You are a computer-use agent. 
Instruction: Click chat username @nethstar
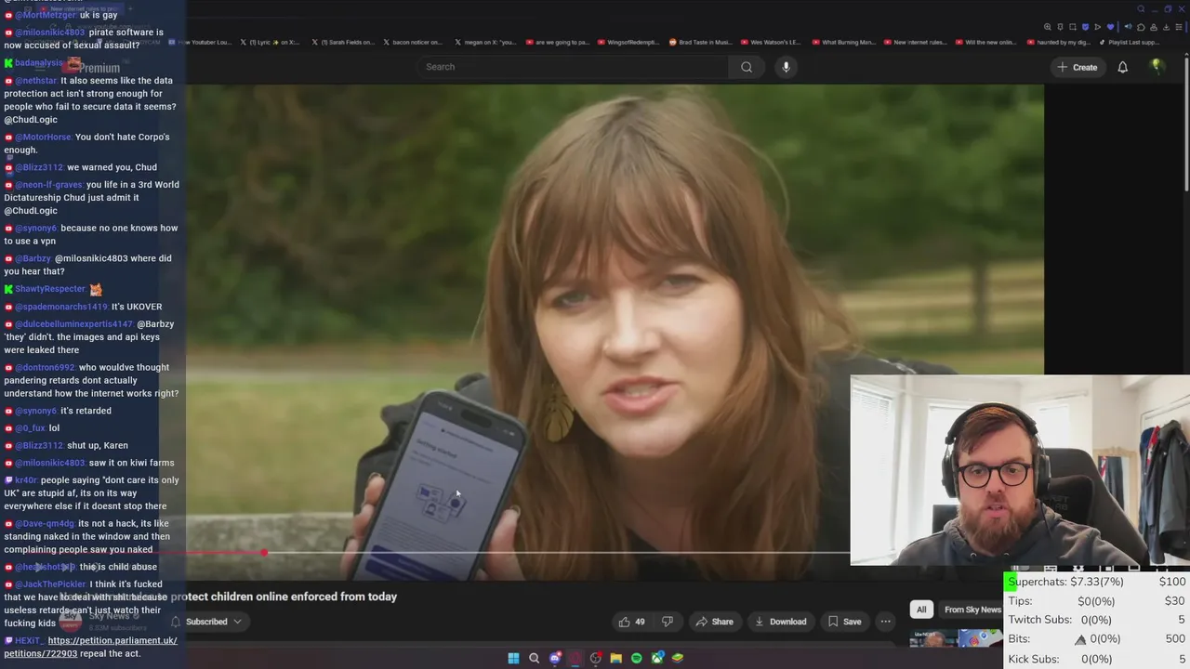36,81
